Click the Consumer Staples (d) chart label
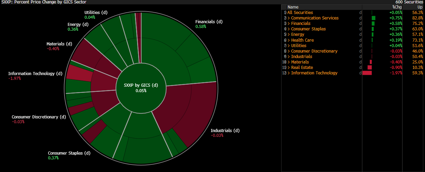Viewport: 425px width, 172px height. tap(69, 153)
